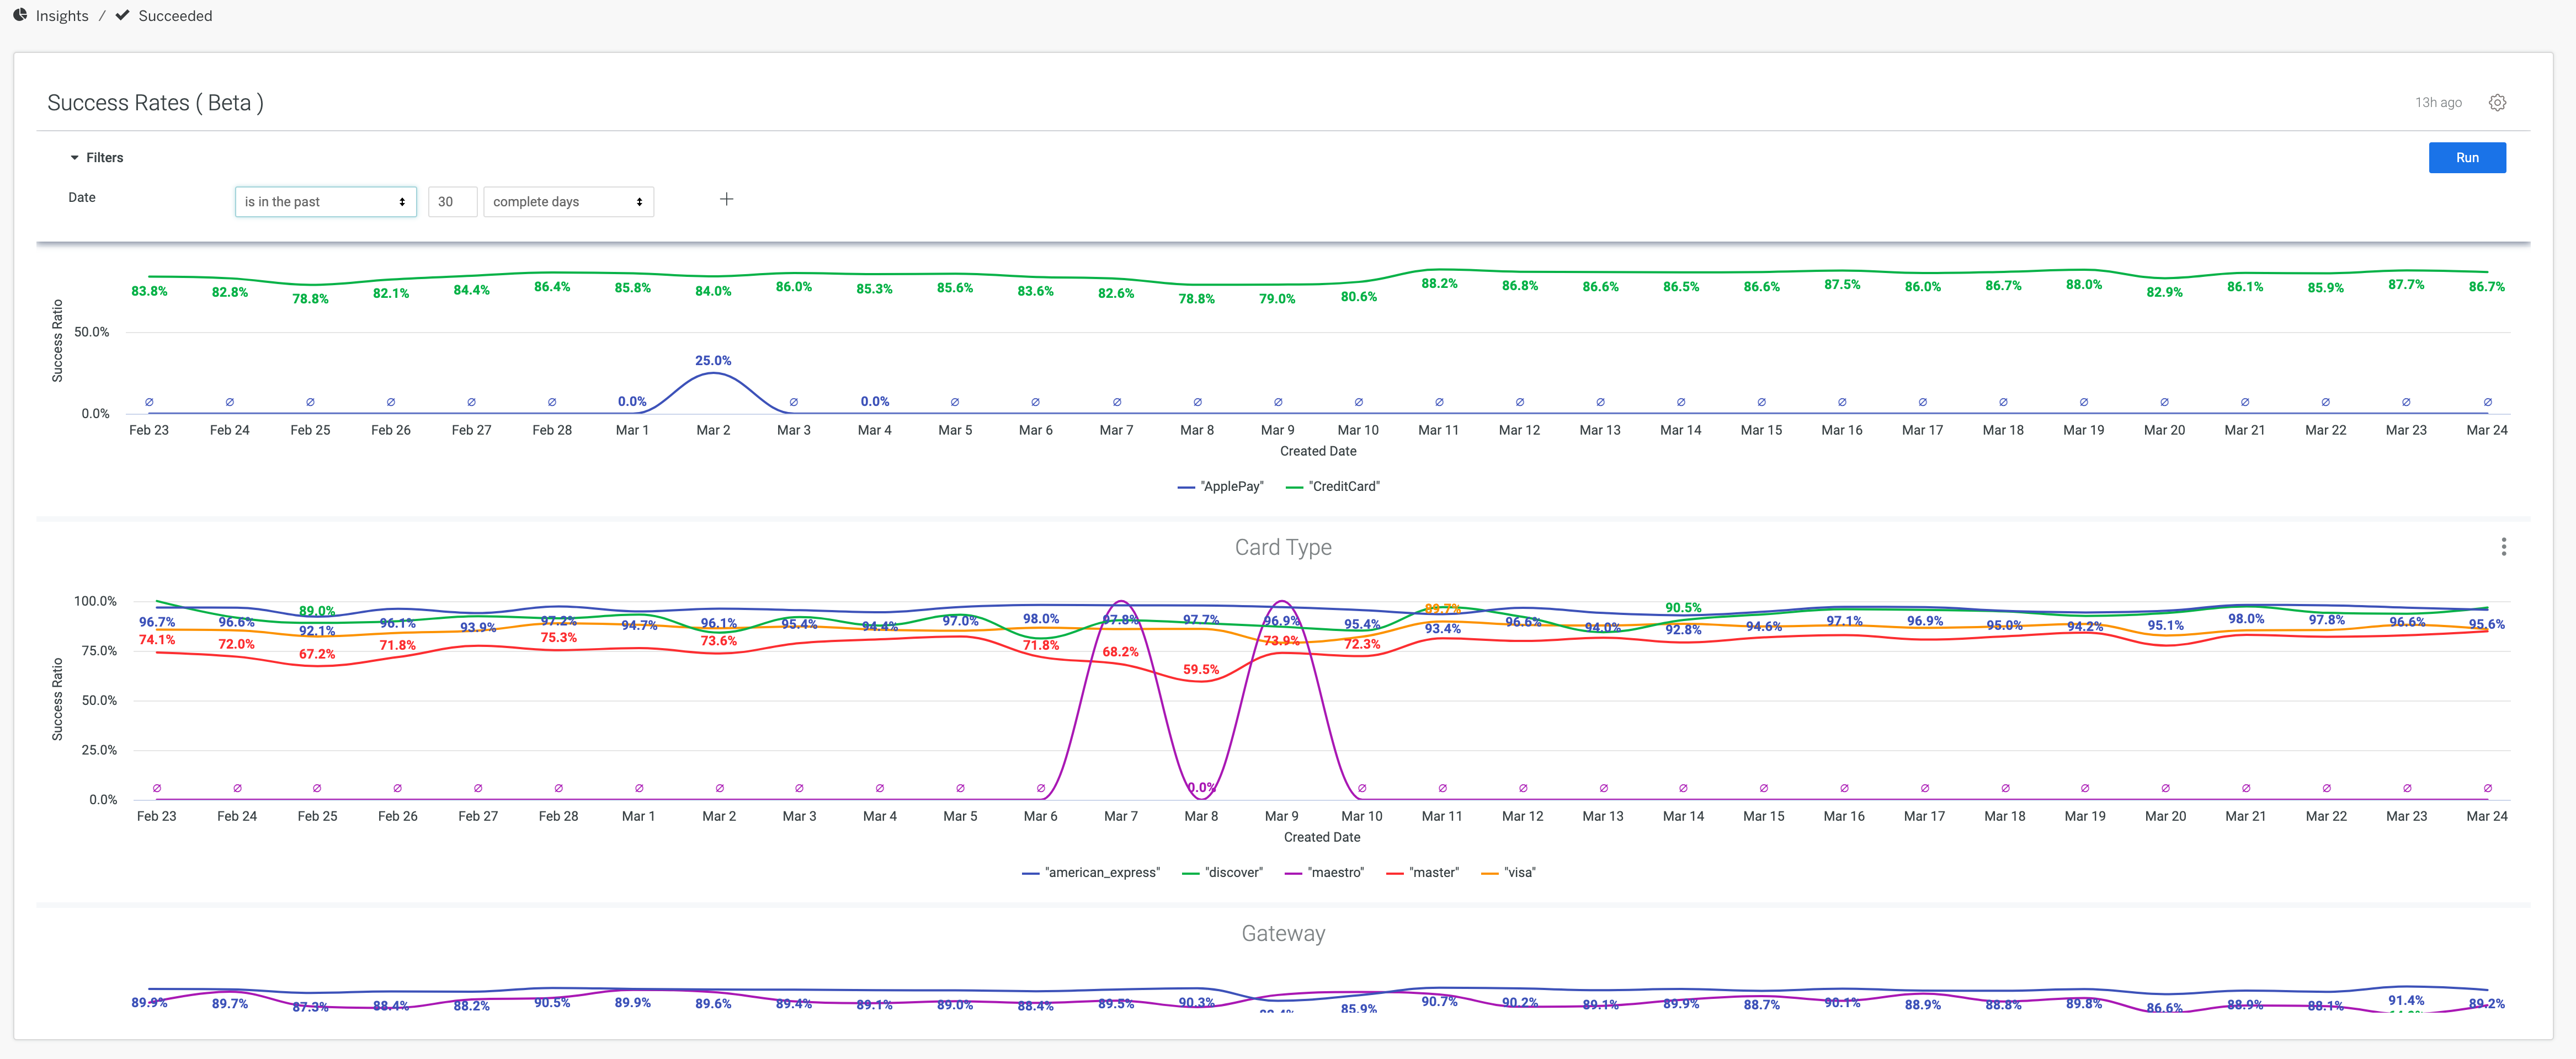2576x1059 pixels.
Task: Click the CreditCard 87.7% label on Mar 23
Action: (2406, 285)
